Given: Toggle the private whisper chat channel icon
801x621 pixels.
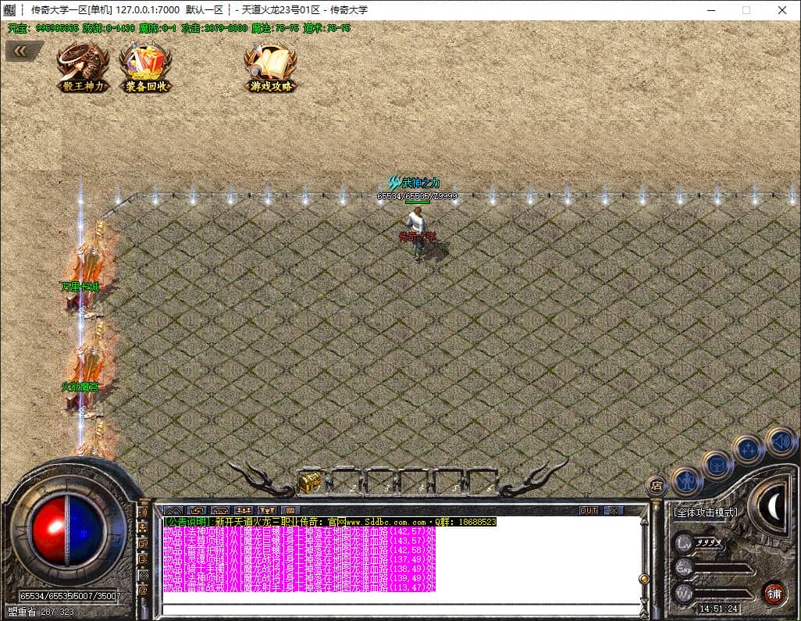Looking at the screenshot, I should click(x=144, y=576).
